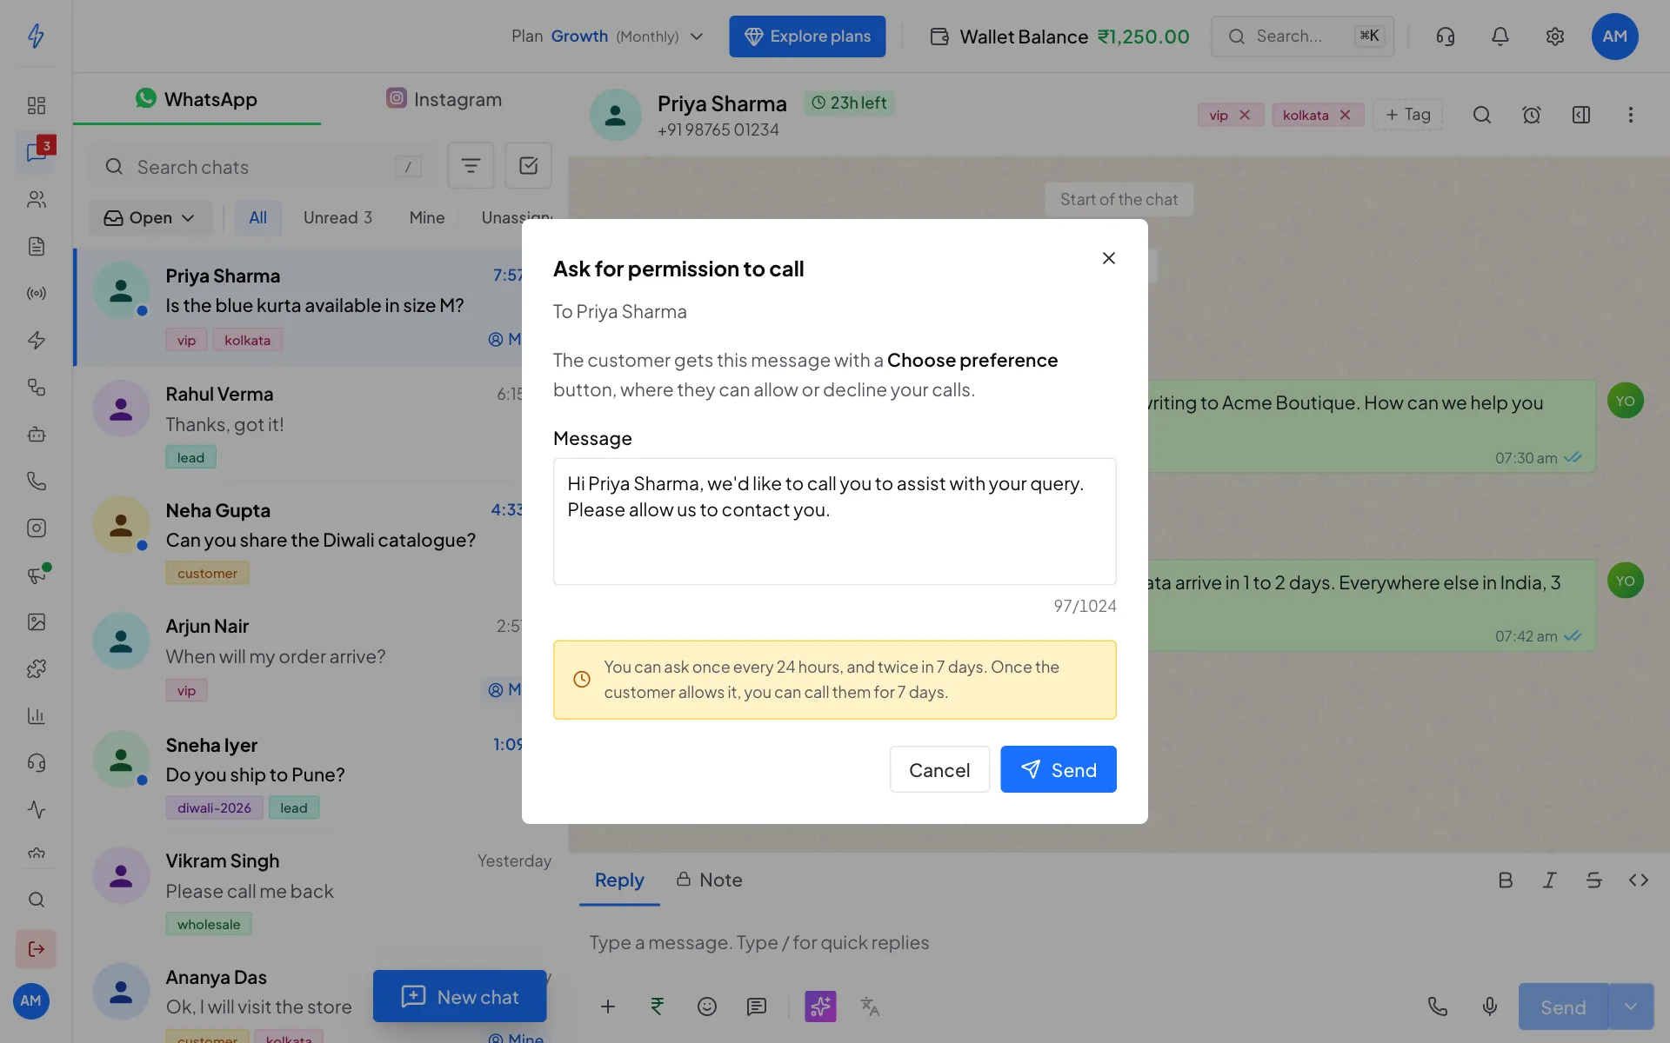Toggle the side panel layout icon
The height and width of the screenshot is (1043, 1670).
[x=1581, y=115]
